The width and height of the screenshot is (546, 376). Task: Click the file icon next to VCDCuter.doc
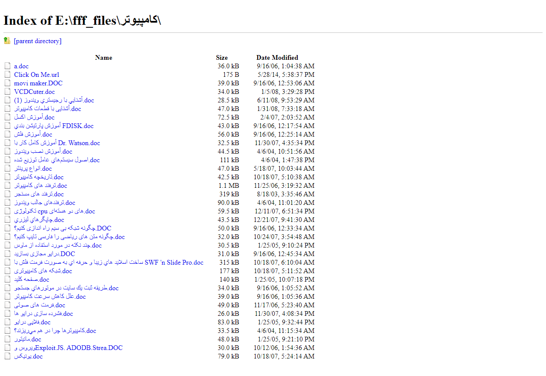[x=7, y=92]
